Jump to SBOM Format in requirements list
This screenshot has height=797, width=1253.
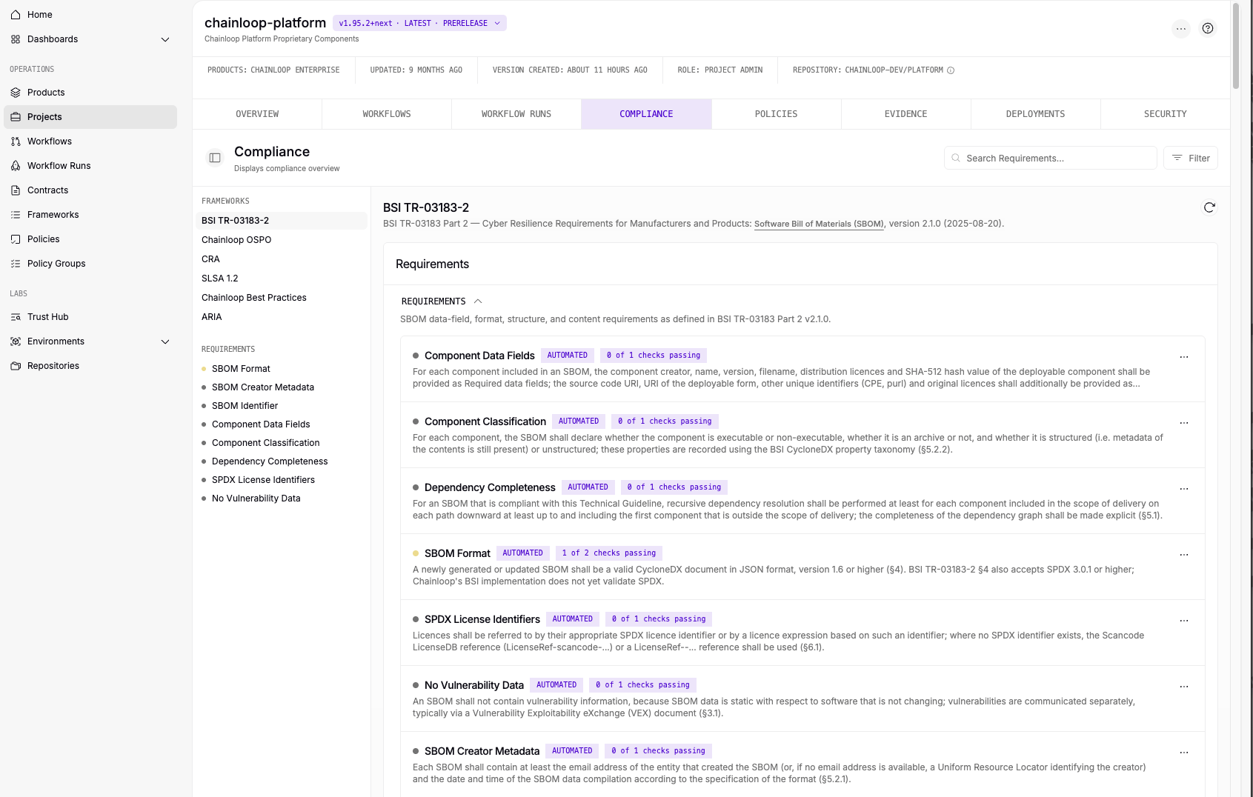tap(241, 369)
